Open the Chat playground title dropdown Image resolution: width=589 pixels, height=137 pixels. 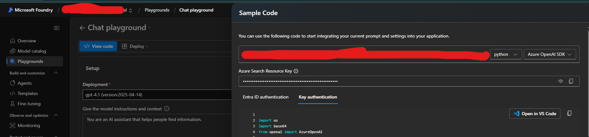click(150, 28)
